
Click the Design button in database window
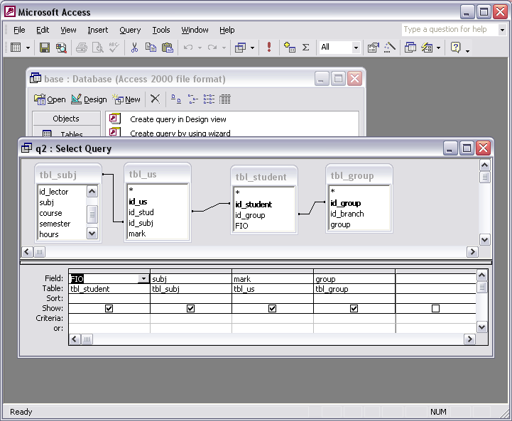tap(89, 99)
